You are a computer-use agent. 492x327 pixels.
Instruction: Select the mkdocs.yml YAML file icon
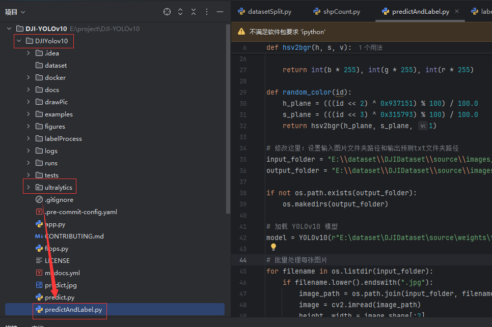pos(39,273)
